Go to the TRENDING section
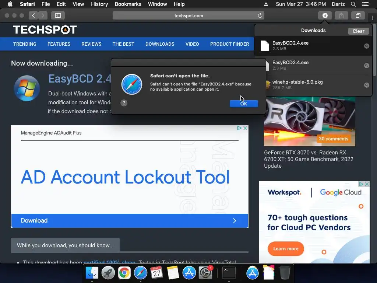 click(x=25, y=44)
